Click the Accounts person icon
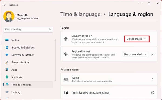 7,77
